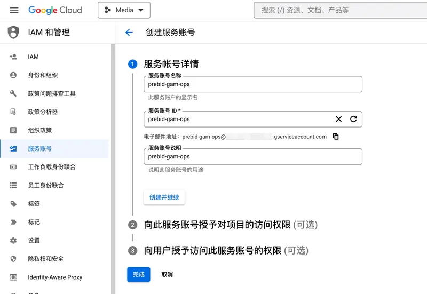
Task: Click the 设置 gear icon in sidebar
Action: coord(13,241)
